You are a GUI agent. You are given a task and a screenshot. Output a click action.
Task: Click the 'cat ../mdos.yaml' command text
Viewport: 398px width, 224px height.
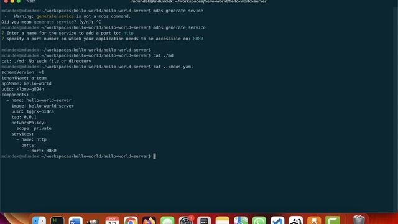click(174, 67)
